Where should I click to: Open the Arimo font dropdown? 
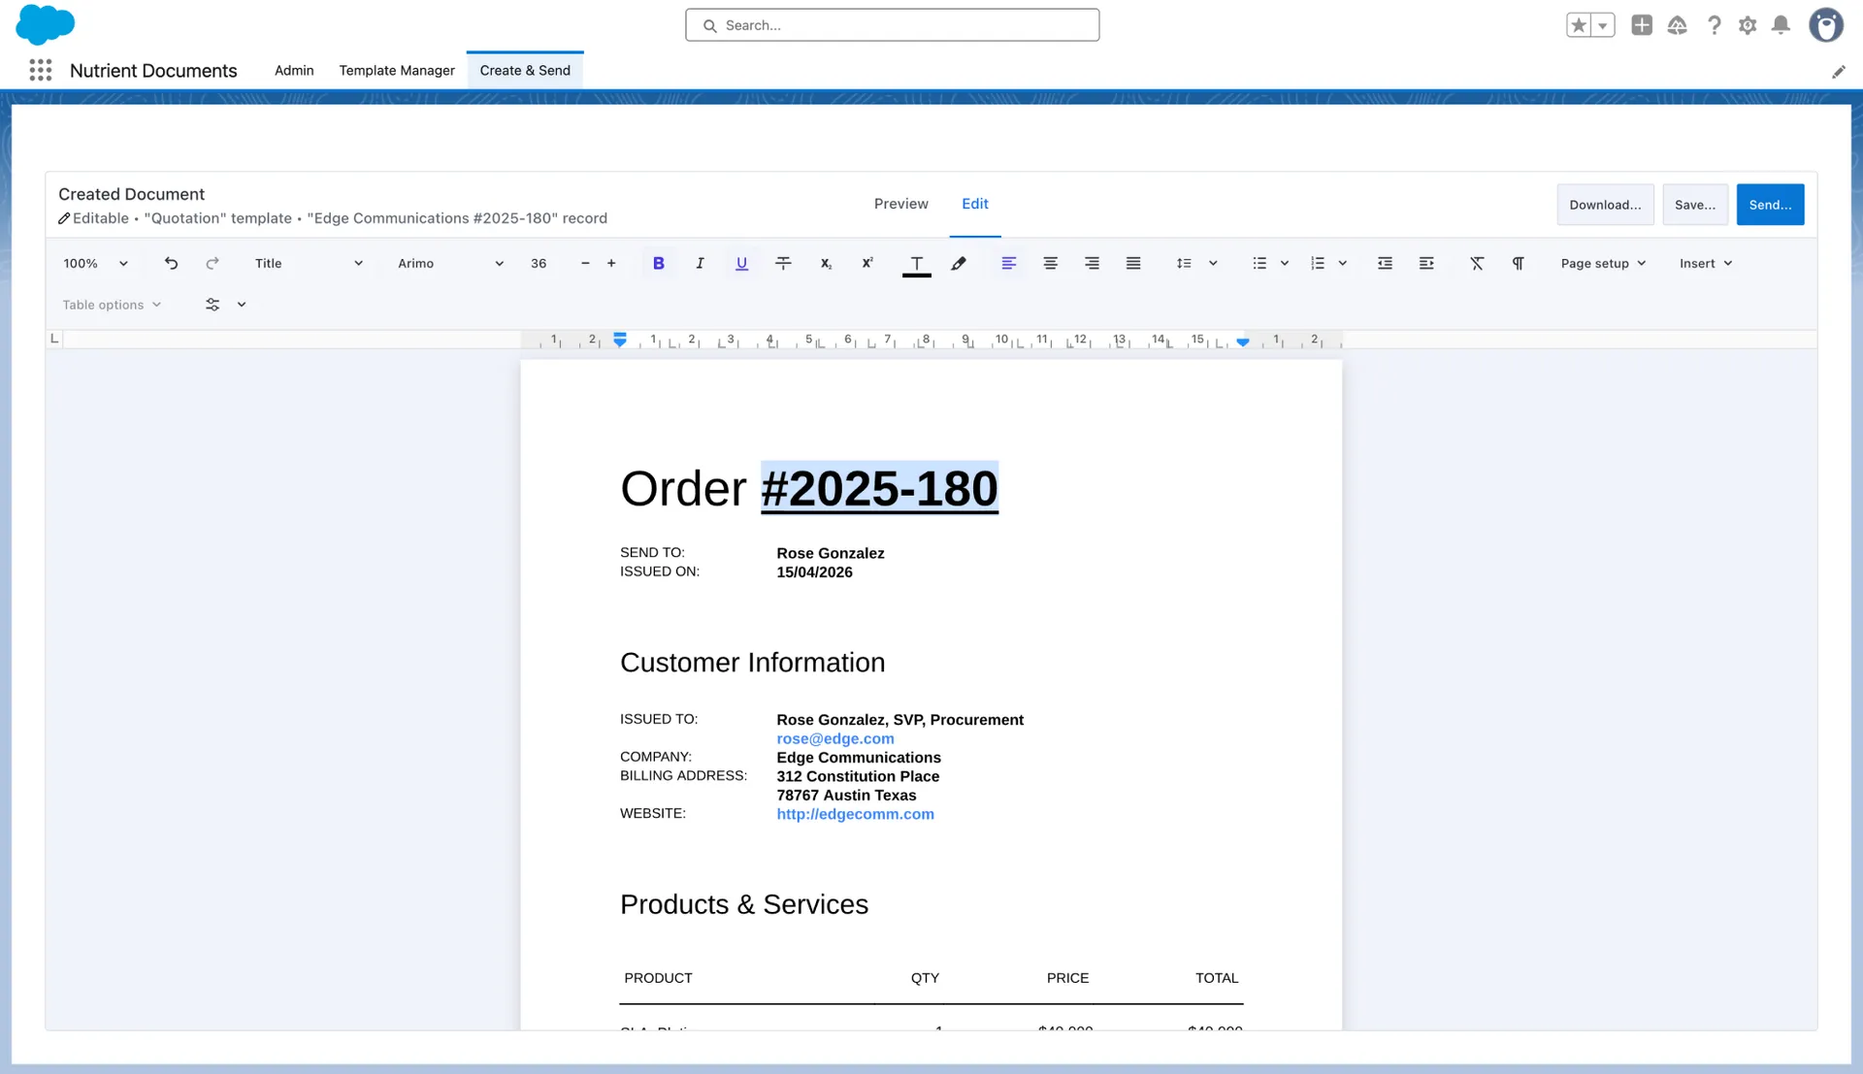point(450,263)
